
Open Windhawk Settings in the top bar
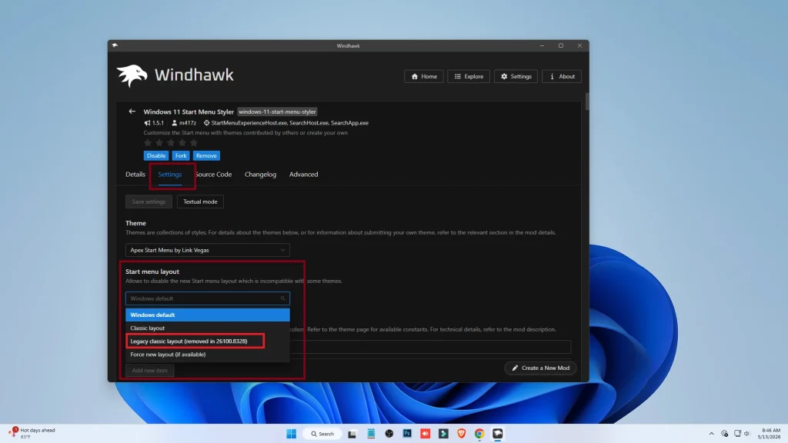pos(516,76)
